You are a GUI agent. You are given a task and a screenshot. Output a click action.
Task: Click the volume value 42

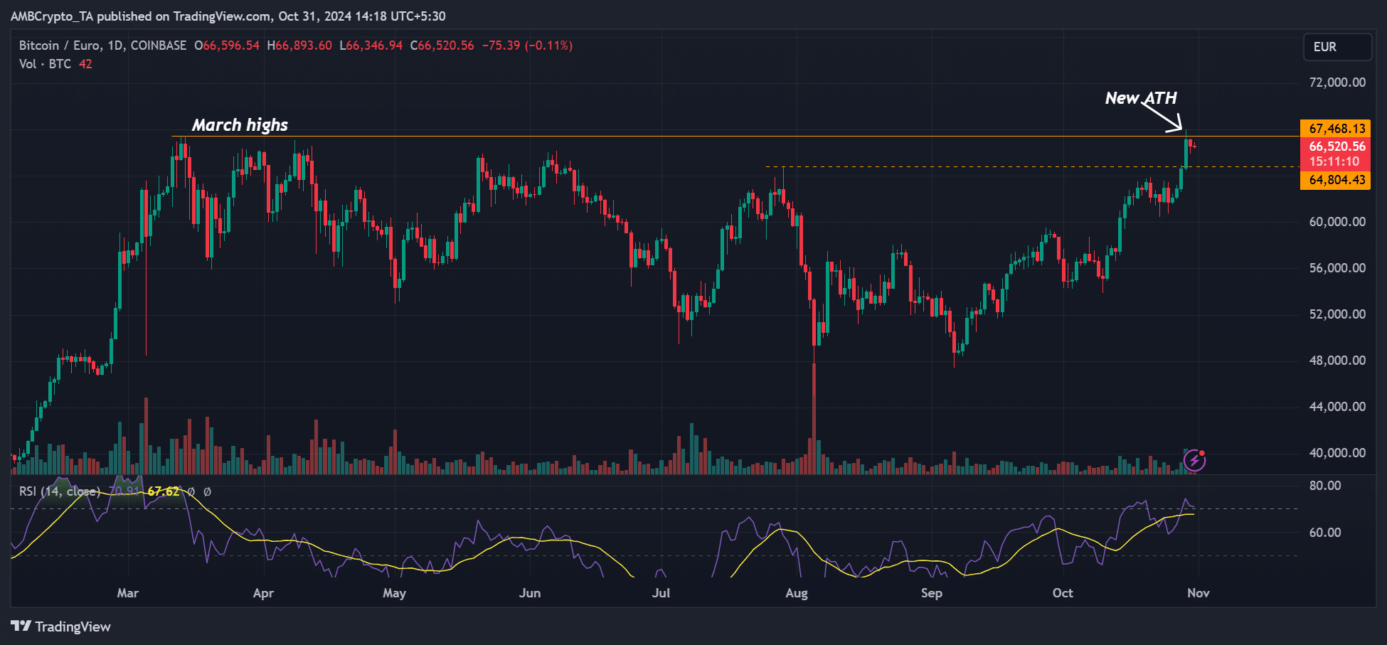[85, 64]
